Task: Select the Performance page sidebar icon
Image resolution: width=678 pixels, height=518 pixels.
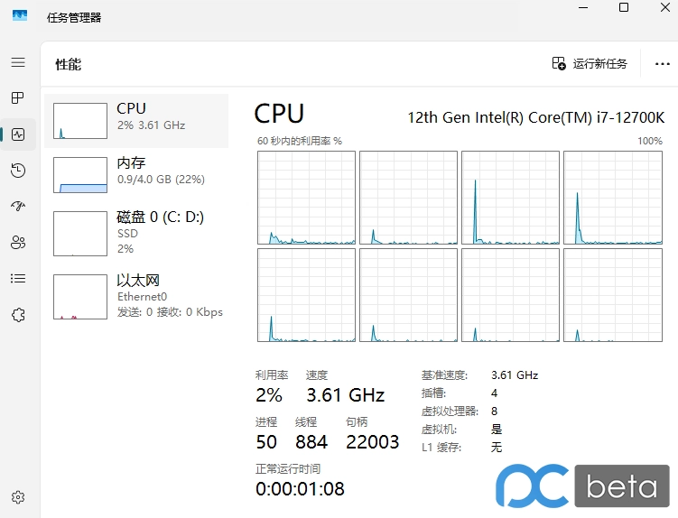Action: pyautogui.click(x=18, y=134)
